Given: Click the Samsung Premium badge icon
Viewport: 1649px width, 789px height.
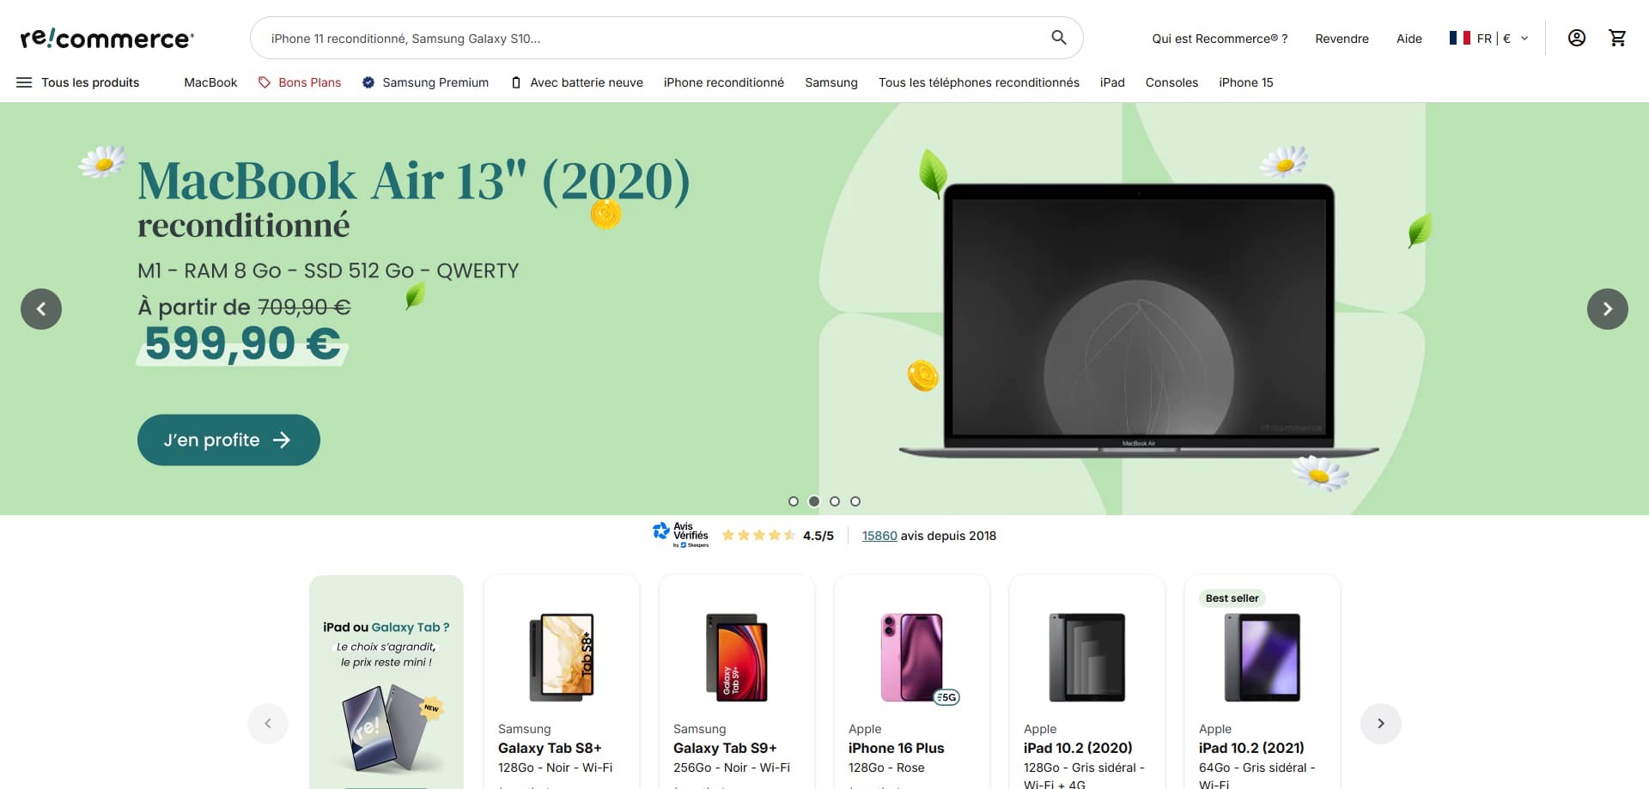Looking at the screenshot, I should pos(368,82).
